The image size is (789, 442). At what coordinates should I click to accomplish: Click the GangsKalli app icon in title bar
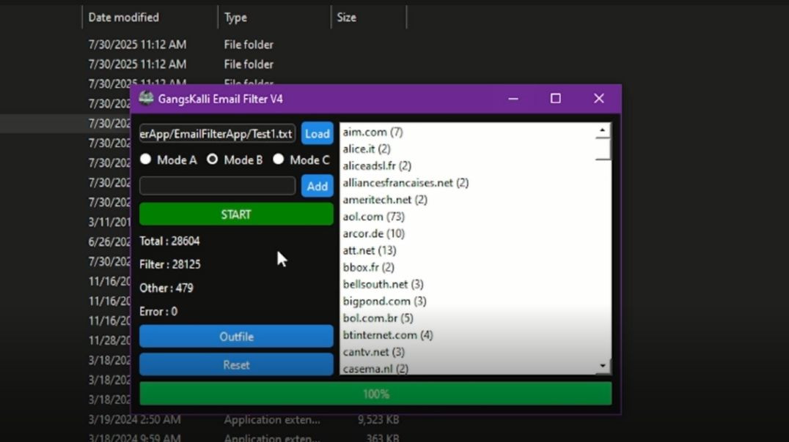click(x=147, y=99)
